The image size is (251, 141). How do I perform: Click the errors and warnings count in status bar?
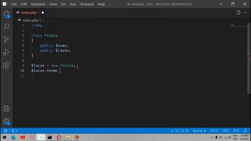tap(11, 130)
